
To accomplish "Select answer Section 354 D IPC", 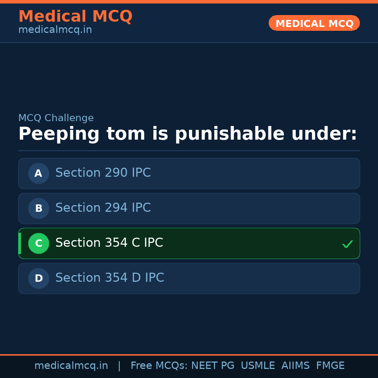I will coord(110,278).
